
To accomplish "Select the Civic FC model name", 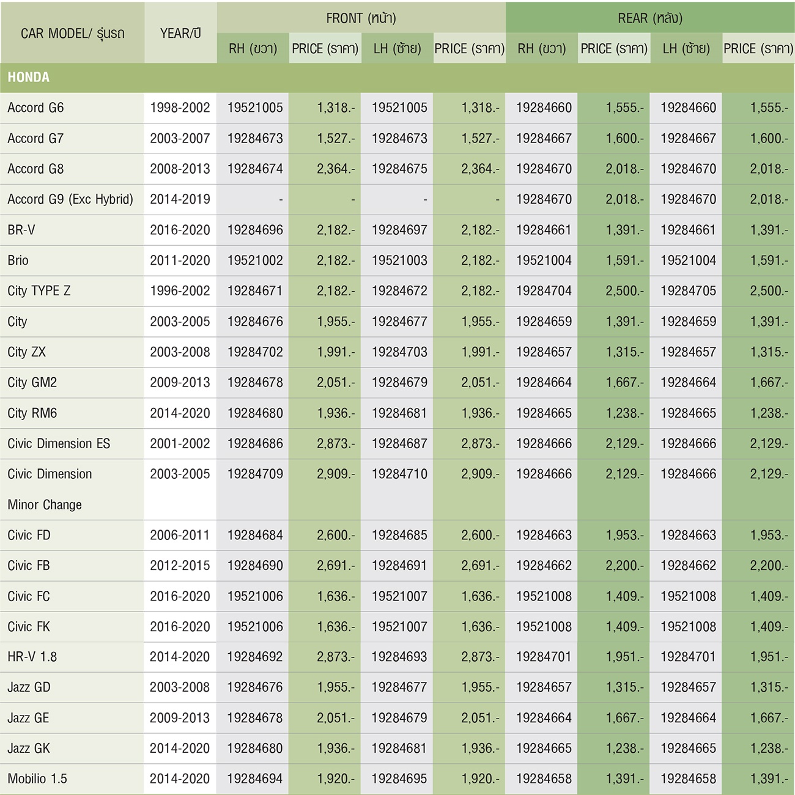I will [29, 596].
